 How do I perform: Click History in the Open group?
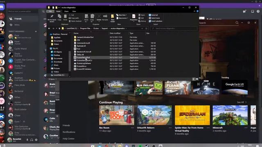142,21
